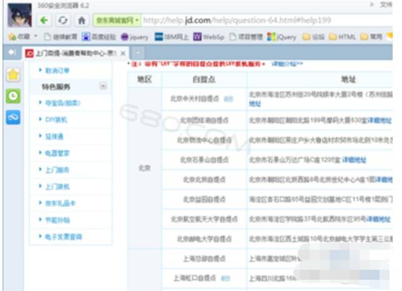
Task: Open the 节能补贴 help link
Action: click(57, 220)
